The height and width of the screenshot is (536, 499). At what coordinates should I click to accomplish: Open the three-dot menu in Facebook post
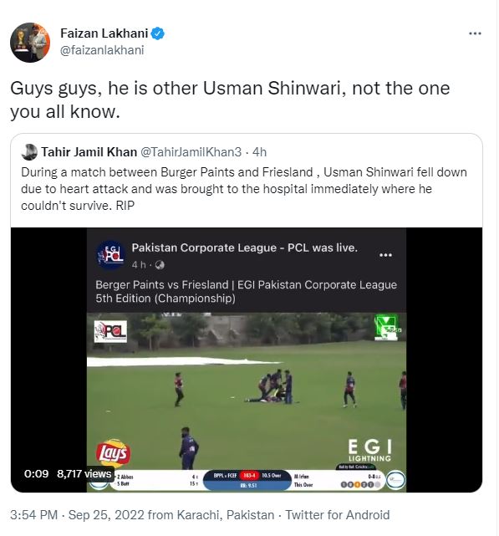[x=385, y=255]
